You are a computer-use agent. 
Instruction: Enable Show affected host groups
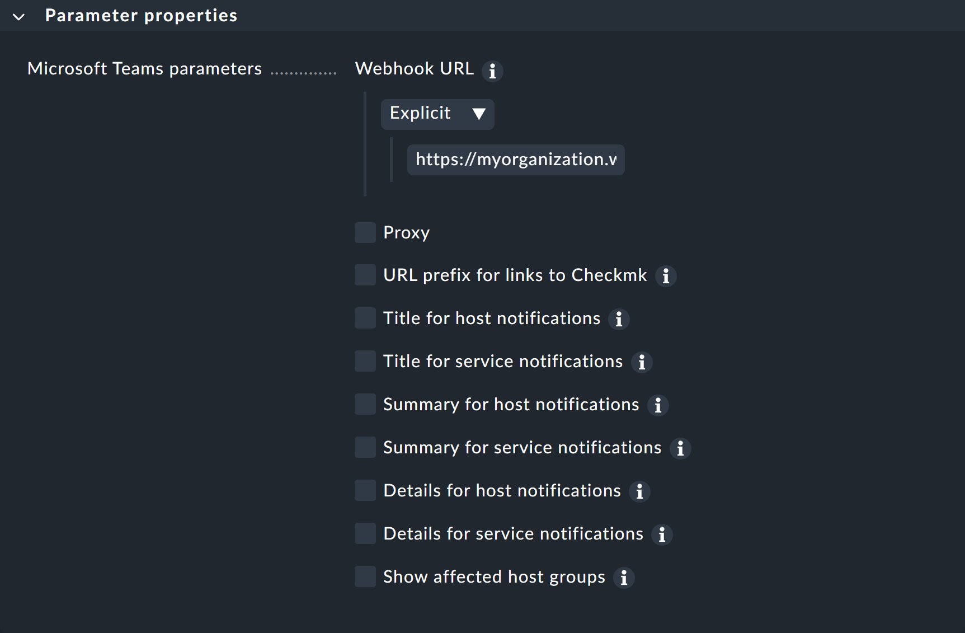click(365, 576)
